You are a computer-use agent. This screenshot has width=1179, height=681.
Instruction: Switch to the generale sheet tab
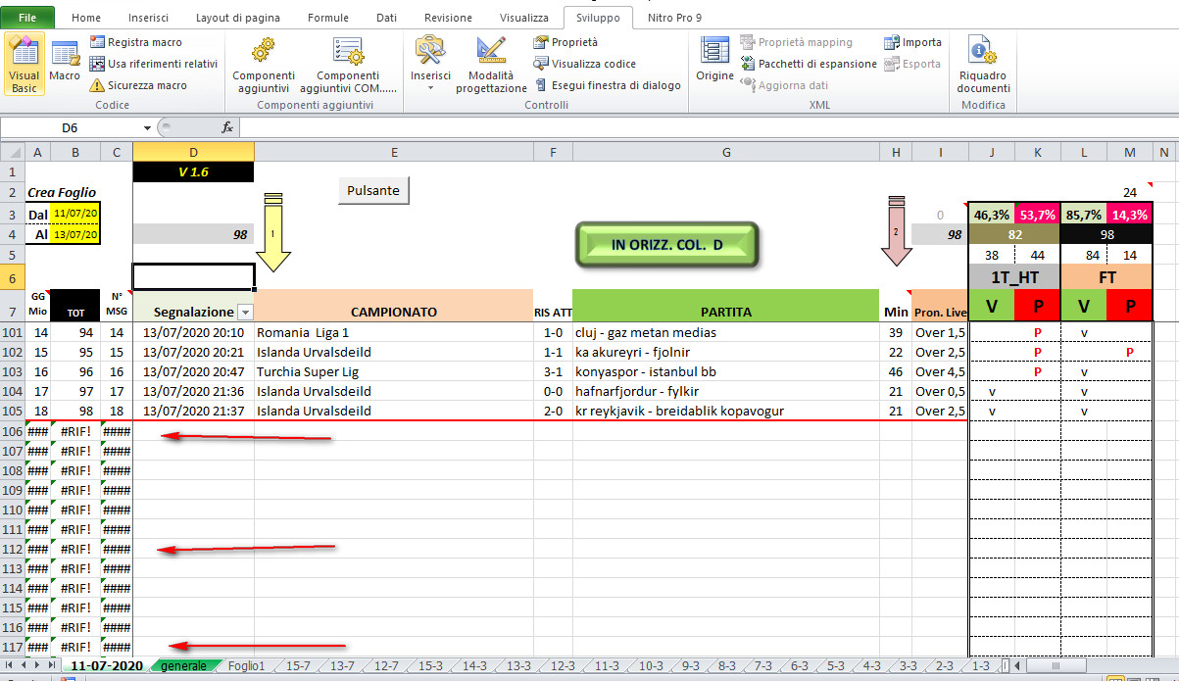pyautogui.click(x=183, y=665)
